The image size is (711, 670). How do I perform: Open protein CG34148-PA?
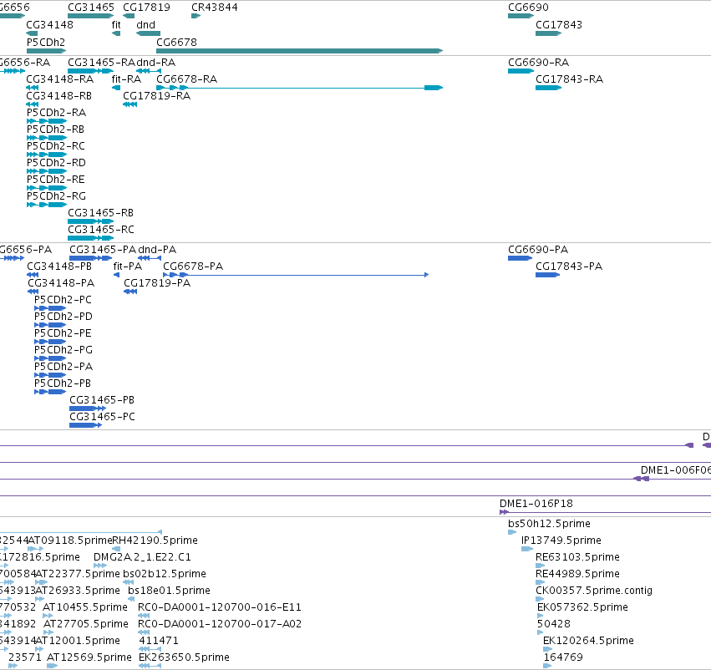tap(61, 283)
